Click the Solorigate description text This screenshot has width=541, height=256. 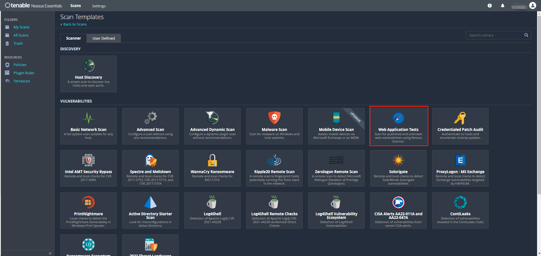point(398,180)
